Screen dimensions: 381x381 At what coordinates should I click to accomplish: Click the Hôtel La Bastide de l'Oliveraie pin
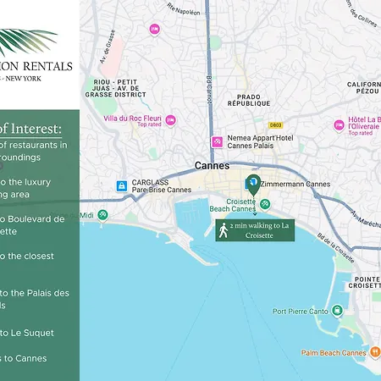[339, 125]
